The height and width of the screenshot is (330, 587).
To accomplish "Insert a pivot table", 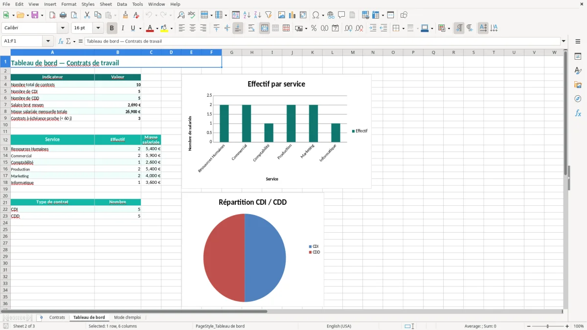I will tap(303, 15).
